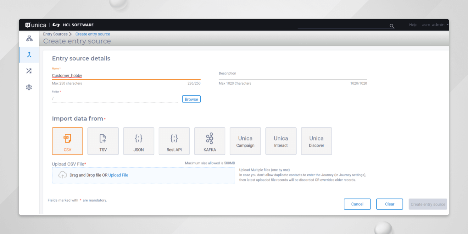Select JSON as the import source
The height and width of the screenshot is (234, 468).
(x=138, y=141)
